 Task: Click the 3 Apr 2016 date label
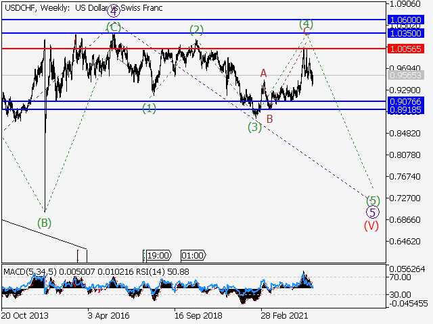point(108,315)
